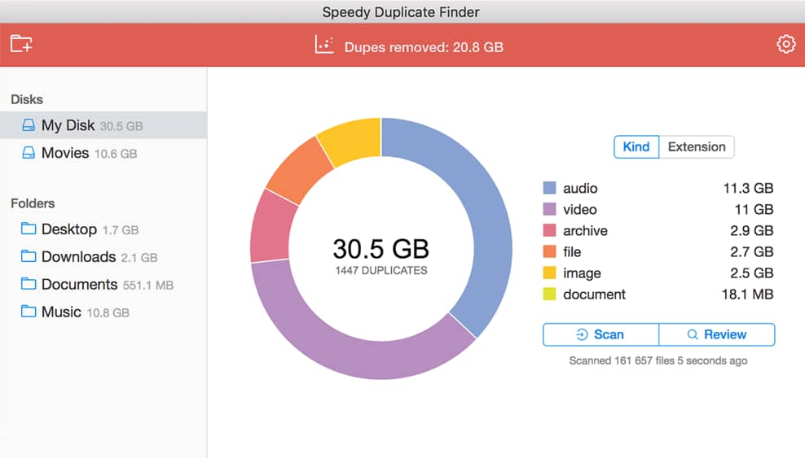This screenshot has height=458, width=805.
Task: Select the Music folder entry
Action: point(103,312)
